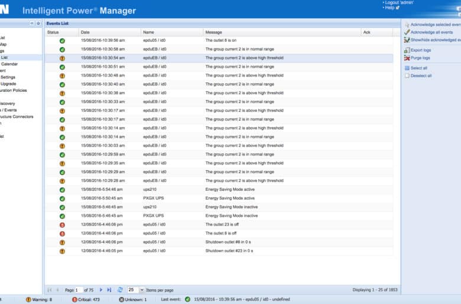The image size is (461, 304).
Task: Open Settings in left navigation
Action: 8,77
